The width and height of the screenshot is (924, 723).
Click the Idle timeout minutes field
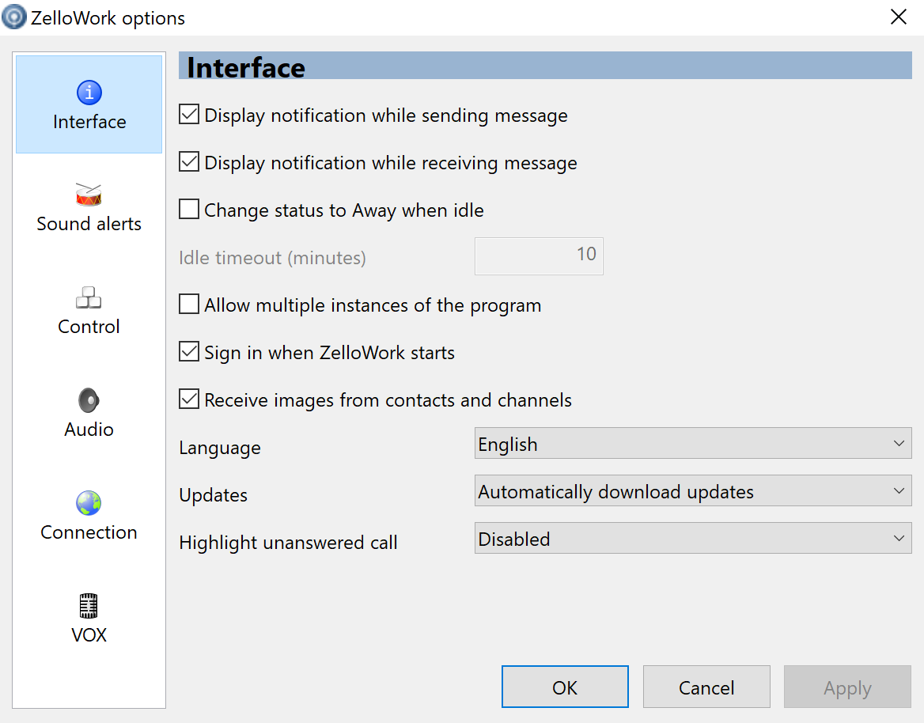pyautogui.click(x=540, y=256)
